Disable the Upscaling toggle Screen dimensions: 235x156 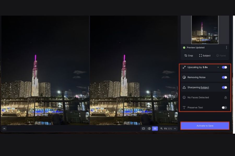point(224,67)
